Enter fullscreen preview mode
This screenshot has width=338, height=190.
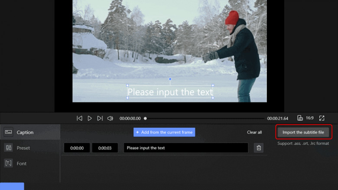point(322,118)
